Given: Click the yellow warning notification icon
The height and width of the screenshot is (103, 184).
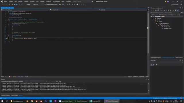Looking at the screenshot, I should coord(166,1).
